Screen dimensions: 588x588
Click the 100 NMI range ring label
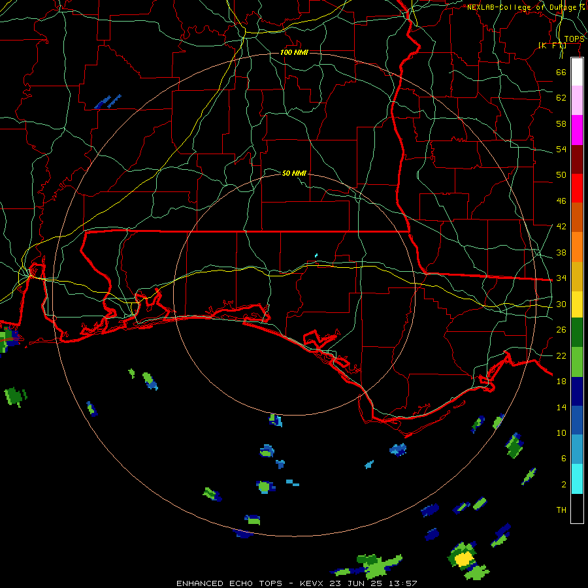tap(294, 52)
